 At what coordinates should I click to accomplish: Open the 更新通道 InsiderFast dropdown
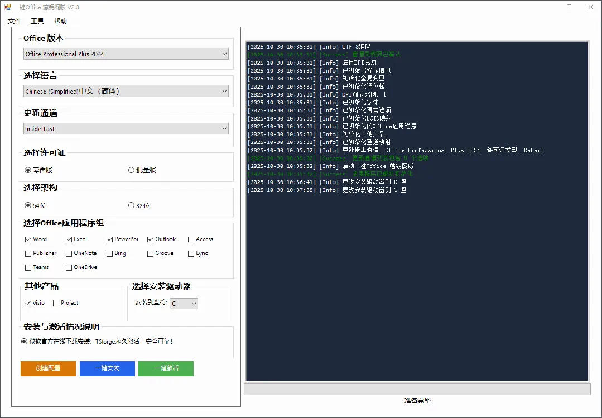126,129
